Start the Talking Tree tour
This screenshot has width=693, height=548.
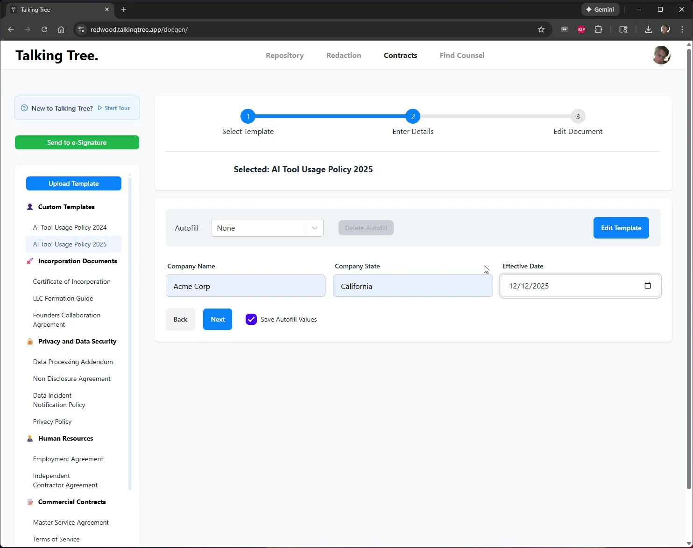coord(114,108)
